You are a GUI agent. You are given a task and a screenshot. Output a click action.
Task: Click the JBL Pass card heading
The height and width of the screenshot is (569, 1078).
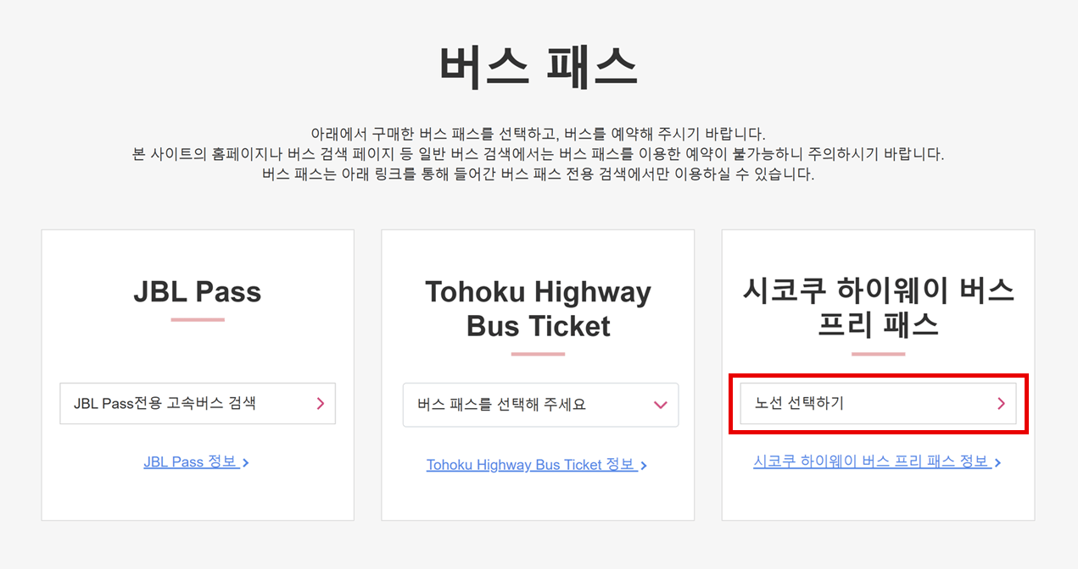click(x=198, y=292)
